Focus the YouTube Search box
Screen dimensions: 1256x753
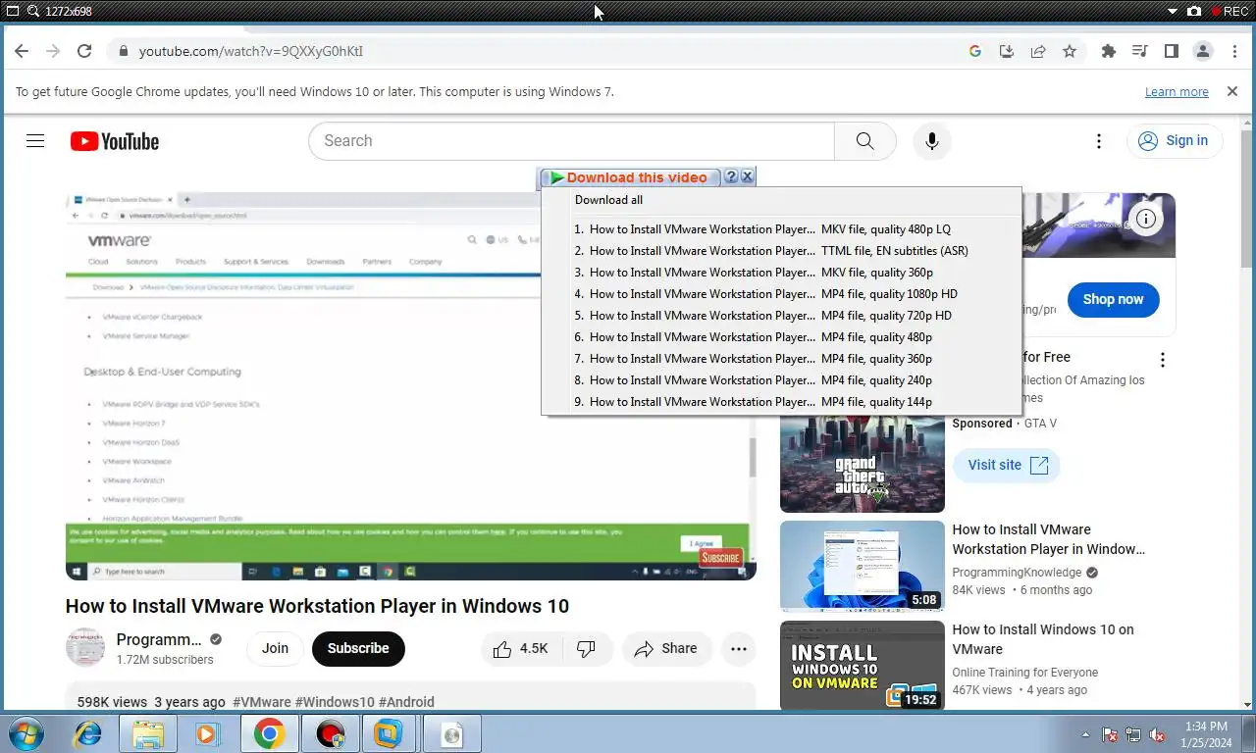(571, 141)
